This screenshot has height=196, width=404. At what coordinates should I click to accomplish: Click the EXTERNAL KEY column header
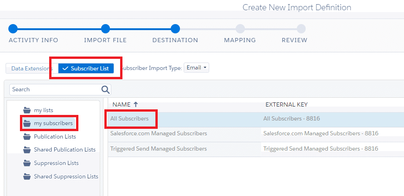(x=287, y=104)
